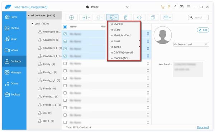Click the de-duplicate contacts icon
Image resolution: width=215 pixels, height=132 pixels.
click(153, 17)
